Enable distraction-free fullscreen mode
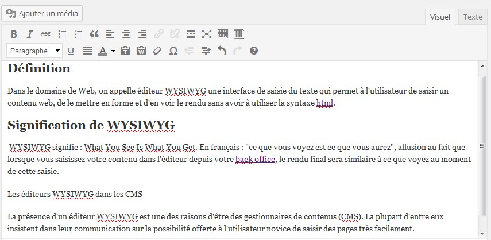The height and width of the screenshot is (240, 491). coord(207,34)
